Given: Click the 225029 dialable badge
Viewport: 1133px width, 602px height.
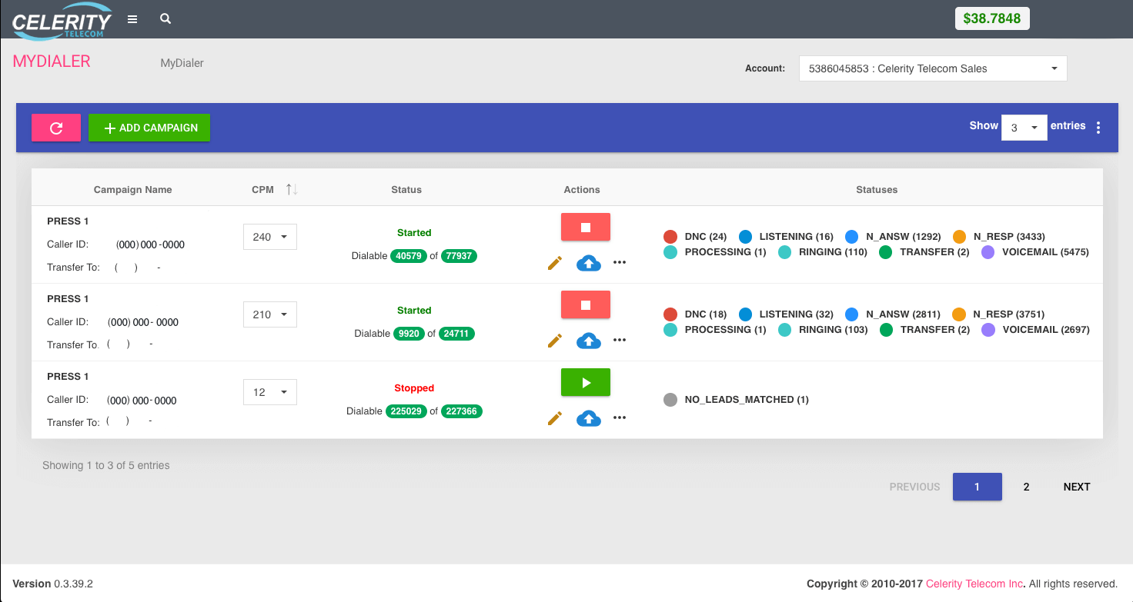Looking at the screenshot, I should [x=406, y=411].
